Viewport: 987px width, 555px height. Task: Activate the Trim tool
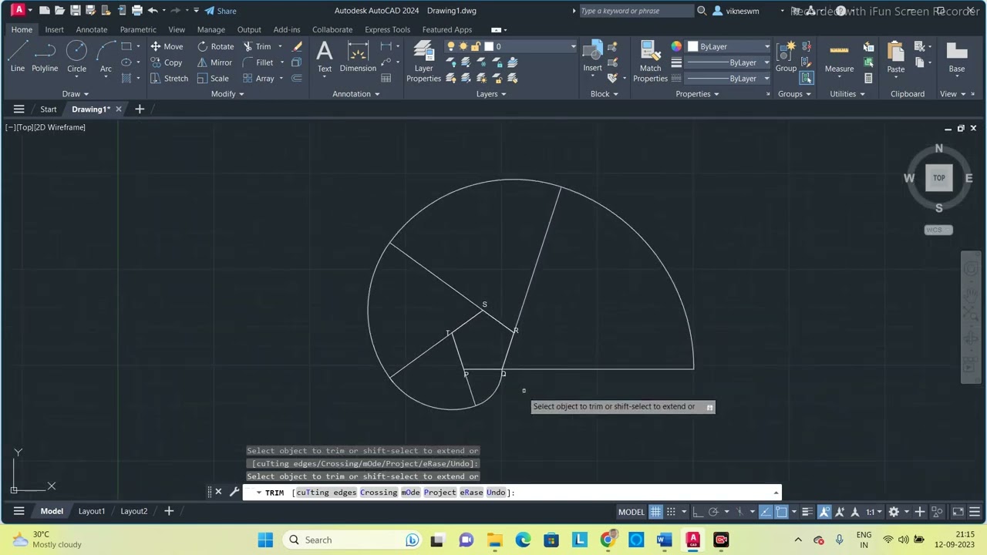pyautogui.click(x=258, y=46)
